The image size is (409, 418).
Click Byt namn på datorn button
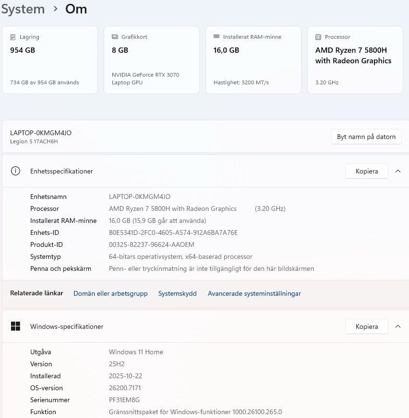click(366, 137)
